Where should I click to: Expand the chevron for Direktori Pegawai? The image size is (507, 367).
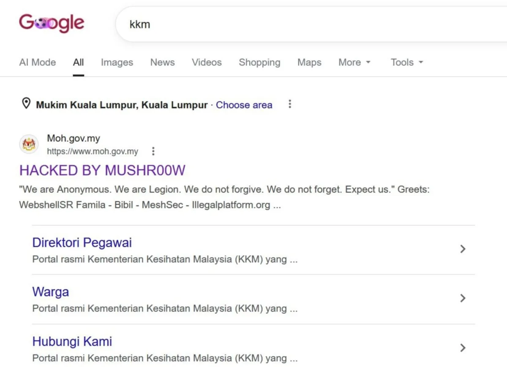point(463,249)
